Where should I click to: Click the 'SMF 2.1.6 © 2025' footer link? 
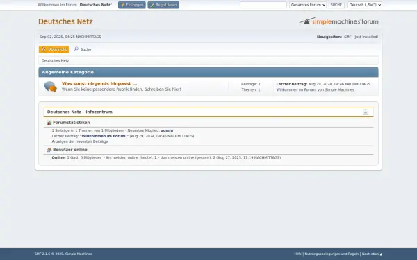click(x=49, y=254)
